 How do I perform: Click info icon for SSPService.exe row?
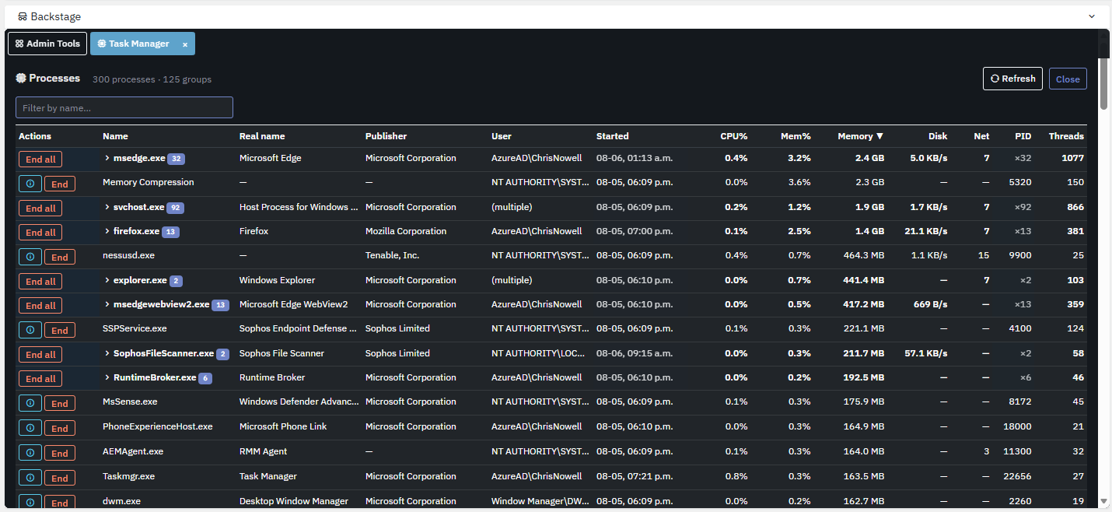30,330
